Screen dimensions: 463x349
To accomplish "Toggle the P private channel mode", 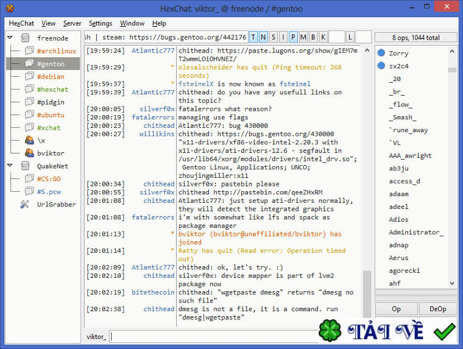I will point(293,37).
